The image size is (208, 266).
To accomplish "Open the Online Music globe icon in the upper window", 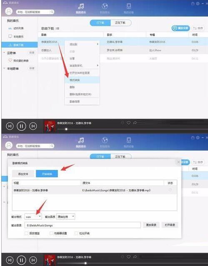I will tap(105, 6).
